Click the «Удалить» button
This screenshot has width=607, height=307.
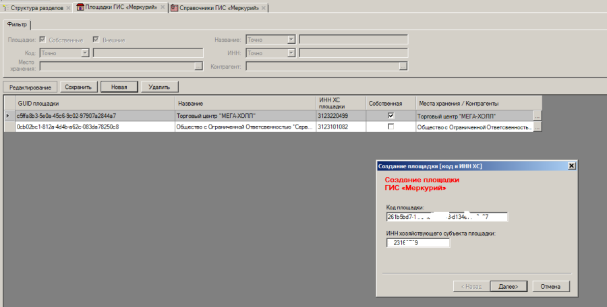159,87
